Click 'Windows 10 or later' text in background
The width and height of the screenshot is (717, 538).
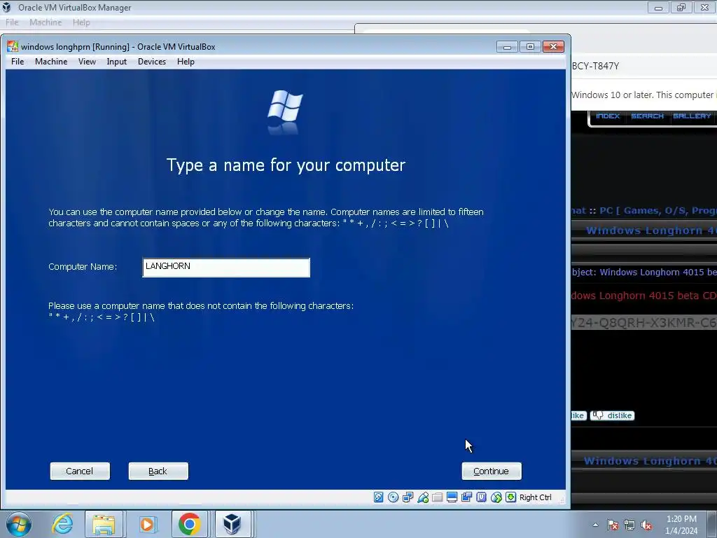[612, 95]
